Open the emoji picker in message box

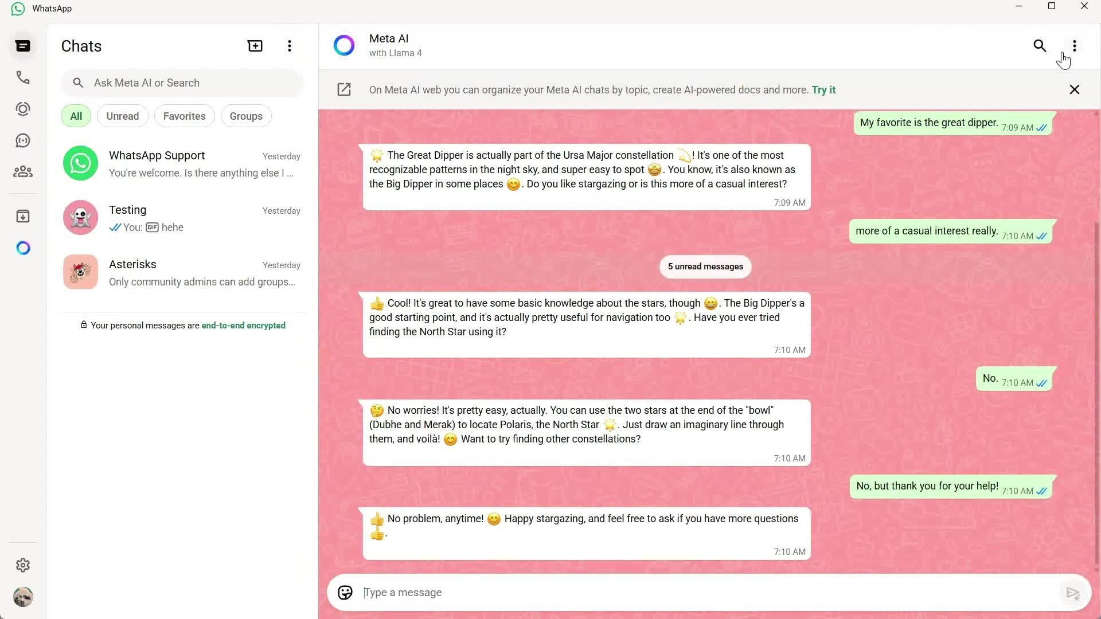pyautogui.click(x=345, y=592)
